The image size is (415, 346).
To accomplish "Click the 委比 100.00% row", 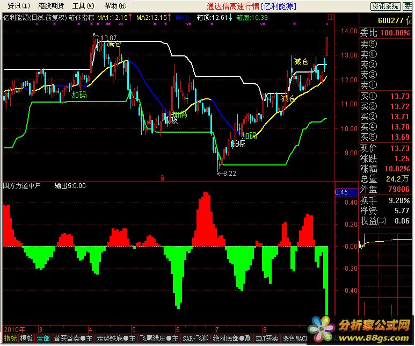I will click(385, 33).
